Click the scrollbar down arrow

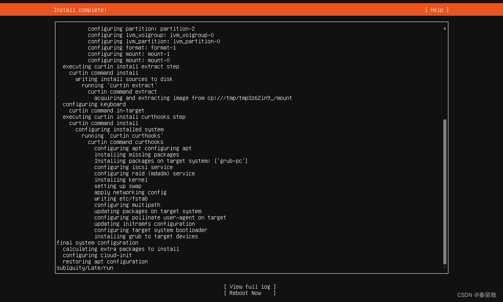click(445, 267)
